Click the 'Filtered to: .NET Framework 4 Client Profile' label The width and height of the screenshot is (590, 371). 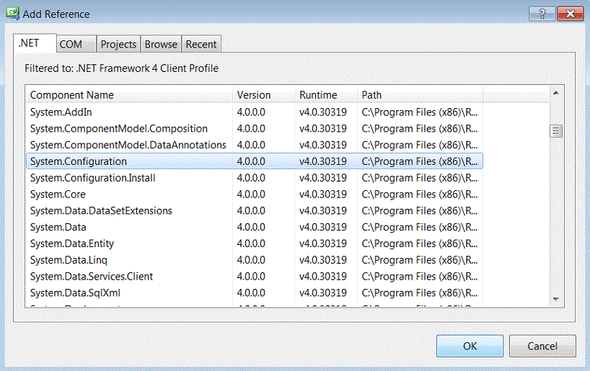coord(122,68)
